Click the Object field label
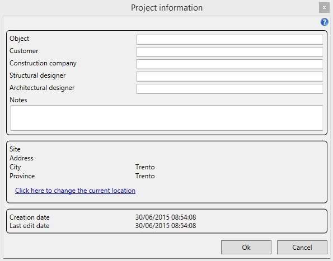Image resolution: width=333 pixels, height=261 pixels. pyautogui.click(x=20, y=39)
